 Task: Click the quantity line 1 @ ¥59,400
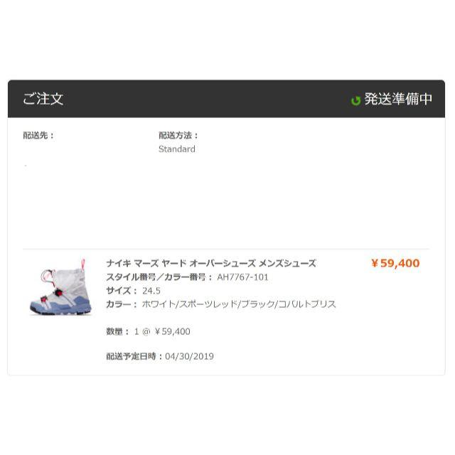tap(162, 331)
